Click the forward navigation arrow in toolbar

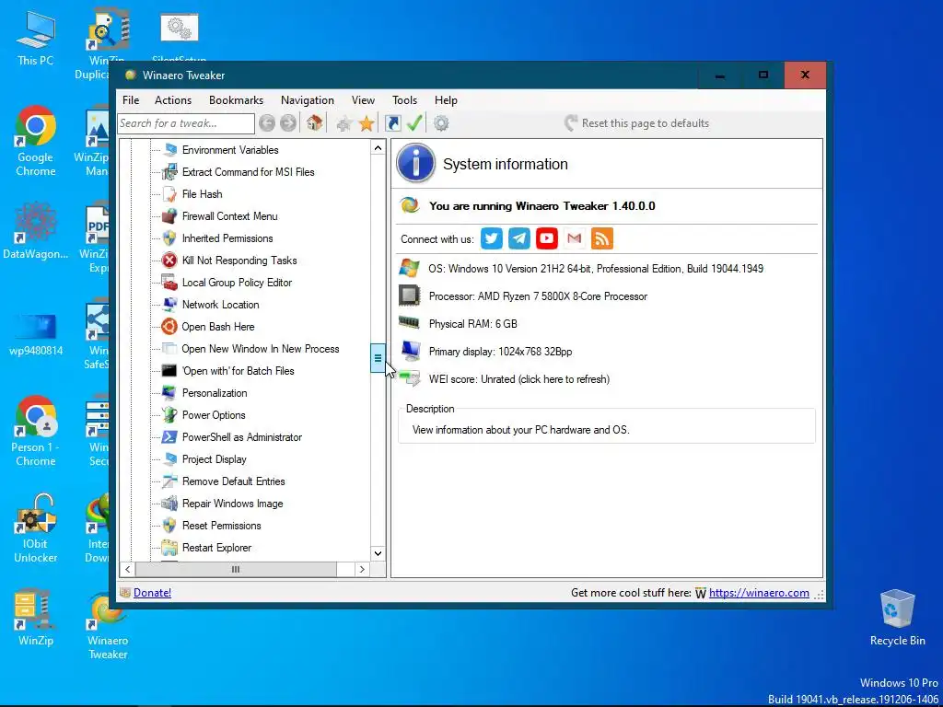point(288,123)
